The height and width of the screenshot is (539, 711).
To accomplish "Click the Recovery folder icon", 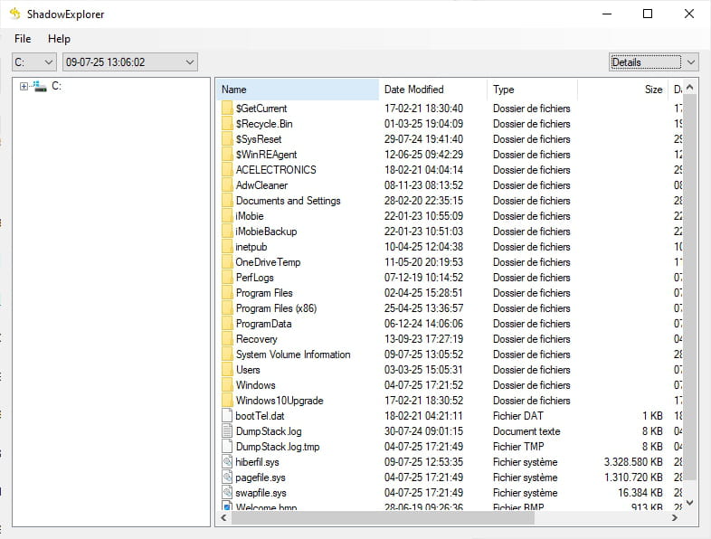I will 227,339.
